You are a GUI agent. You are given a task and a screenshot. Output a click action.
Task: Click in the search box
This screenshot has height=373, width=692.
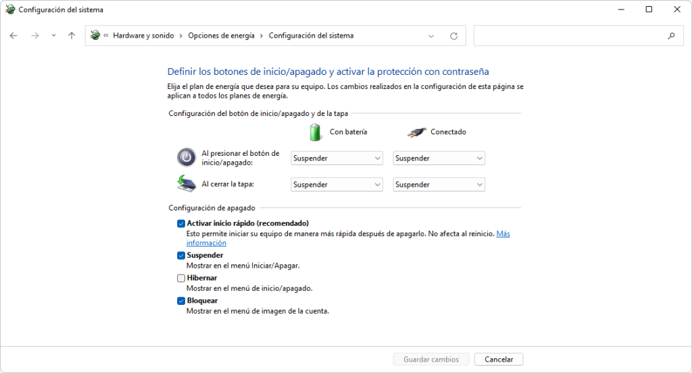578,36
